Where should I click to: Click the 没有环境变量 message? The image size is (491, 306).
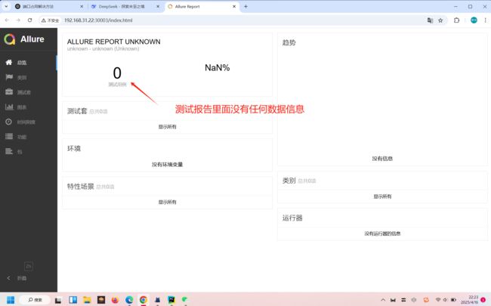(x=167, y=165)
